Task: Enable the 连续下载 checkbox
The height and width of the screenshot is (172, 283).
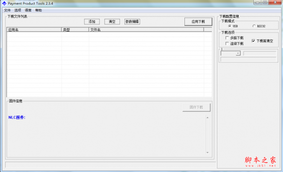Action: coord(227,44)
